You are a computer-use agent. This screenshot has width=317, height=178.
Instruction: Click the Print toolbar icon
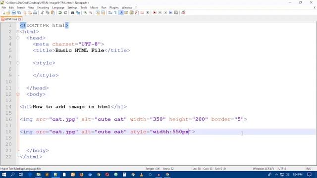(x=35, y=13)
